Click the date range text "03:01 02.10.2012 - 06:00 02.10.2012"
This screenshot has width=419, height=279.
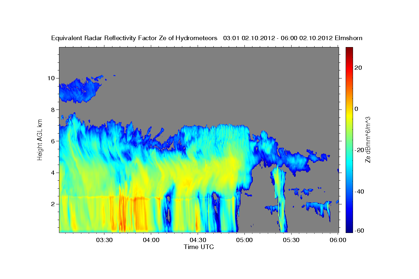pos(278,38)
